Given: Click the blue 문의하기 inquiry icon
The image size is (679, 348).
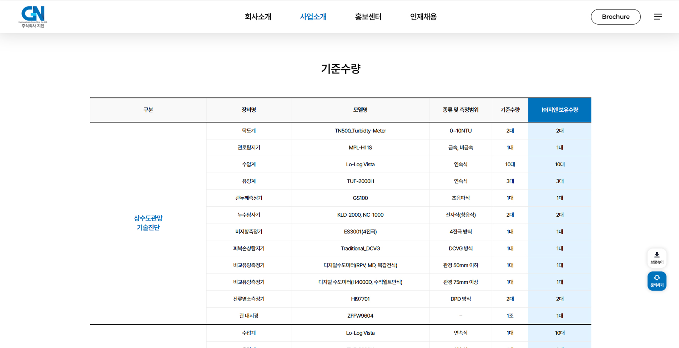Looking at the screenshot, I should coord(657,281).
